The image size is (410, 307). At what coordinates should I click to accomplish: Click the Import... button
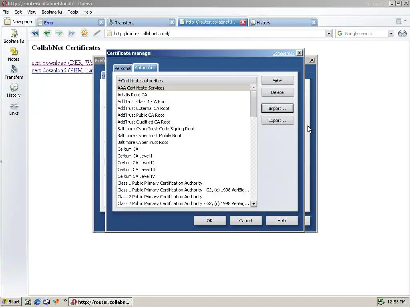tap(277, 108)
